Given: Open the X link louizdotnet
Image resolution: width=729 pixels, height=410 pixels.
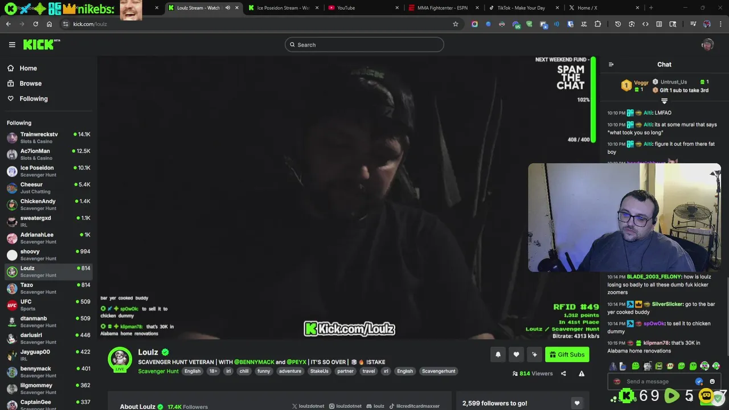Looking at the screenshot, I should click(308, 406).
